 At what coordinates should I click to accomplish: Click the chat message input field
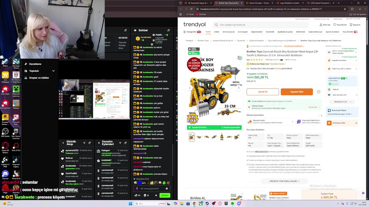151,189
